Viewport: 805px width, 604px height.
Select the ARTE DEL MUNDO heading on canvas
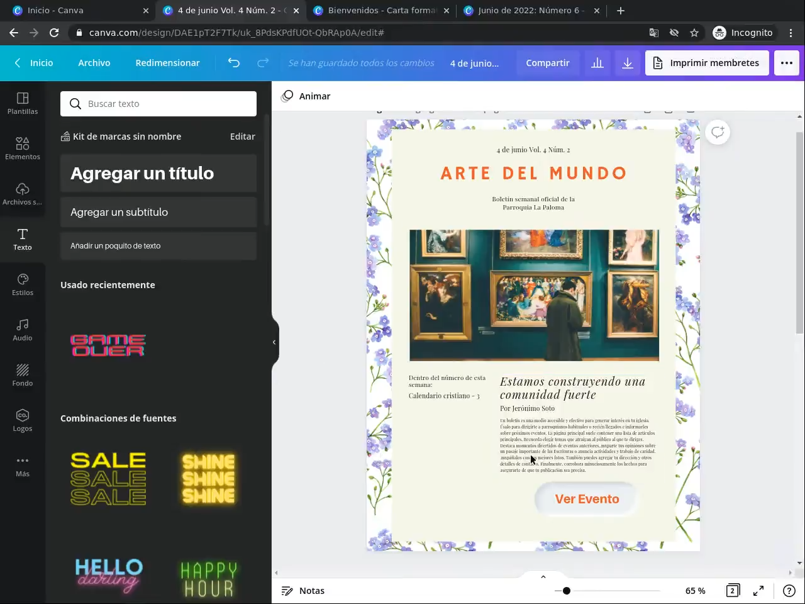coord(534,173)
